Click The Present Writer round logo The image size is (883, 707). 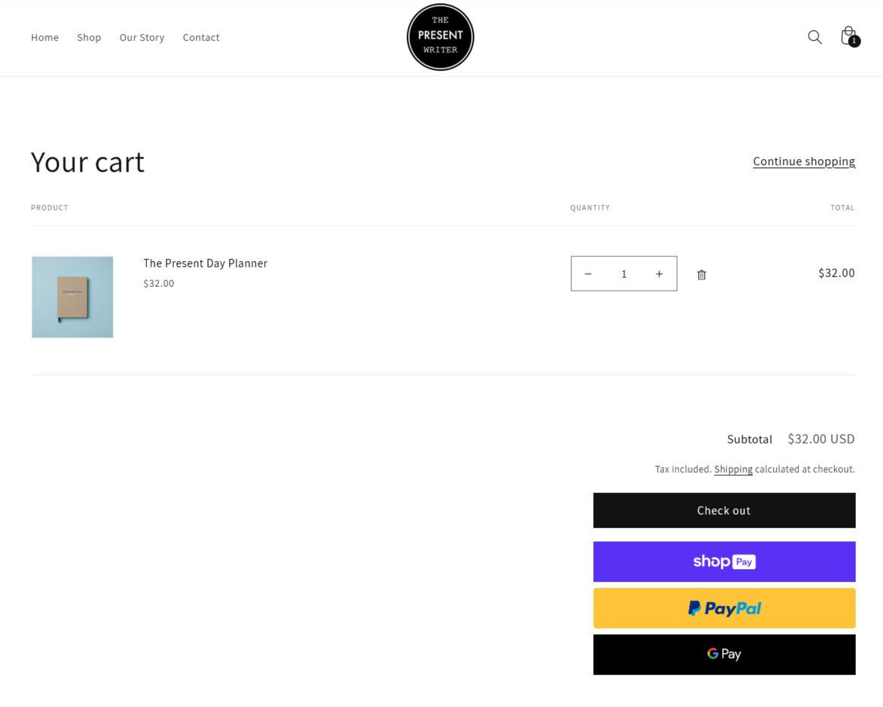(x=440, y=37)
